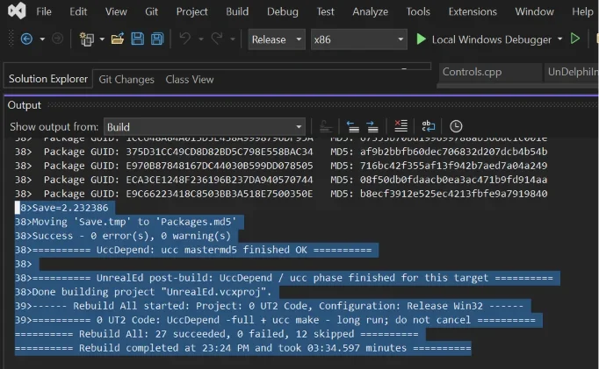The height and width of the screenshot is (369, 599).
Task: Open the View menu
Action: 116,11
